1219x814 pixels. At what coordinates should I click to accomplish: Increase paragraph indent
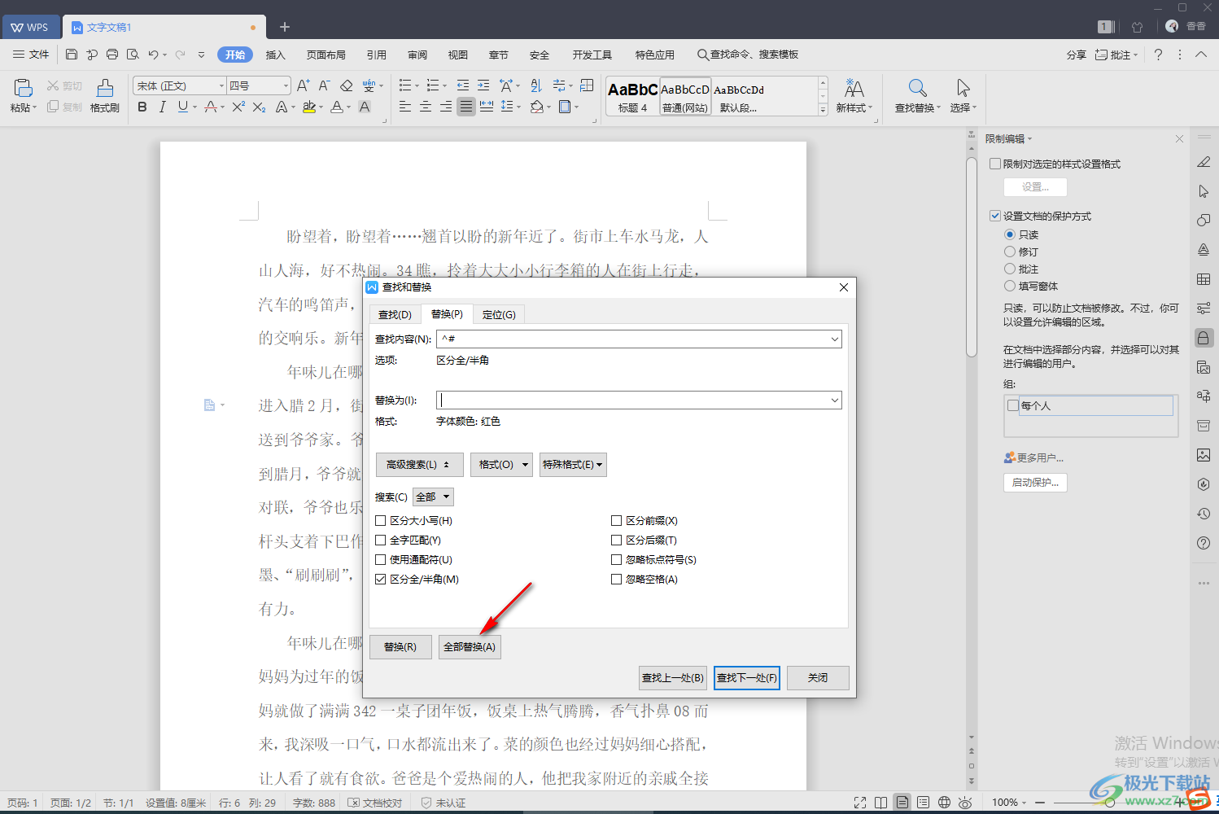[x=483, y=85]
